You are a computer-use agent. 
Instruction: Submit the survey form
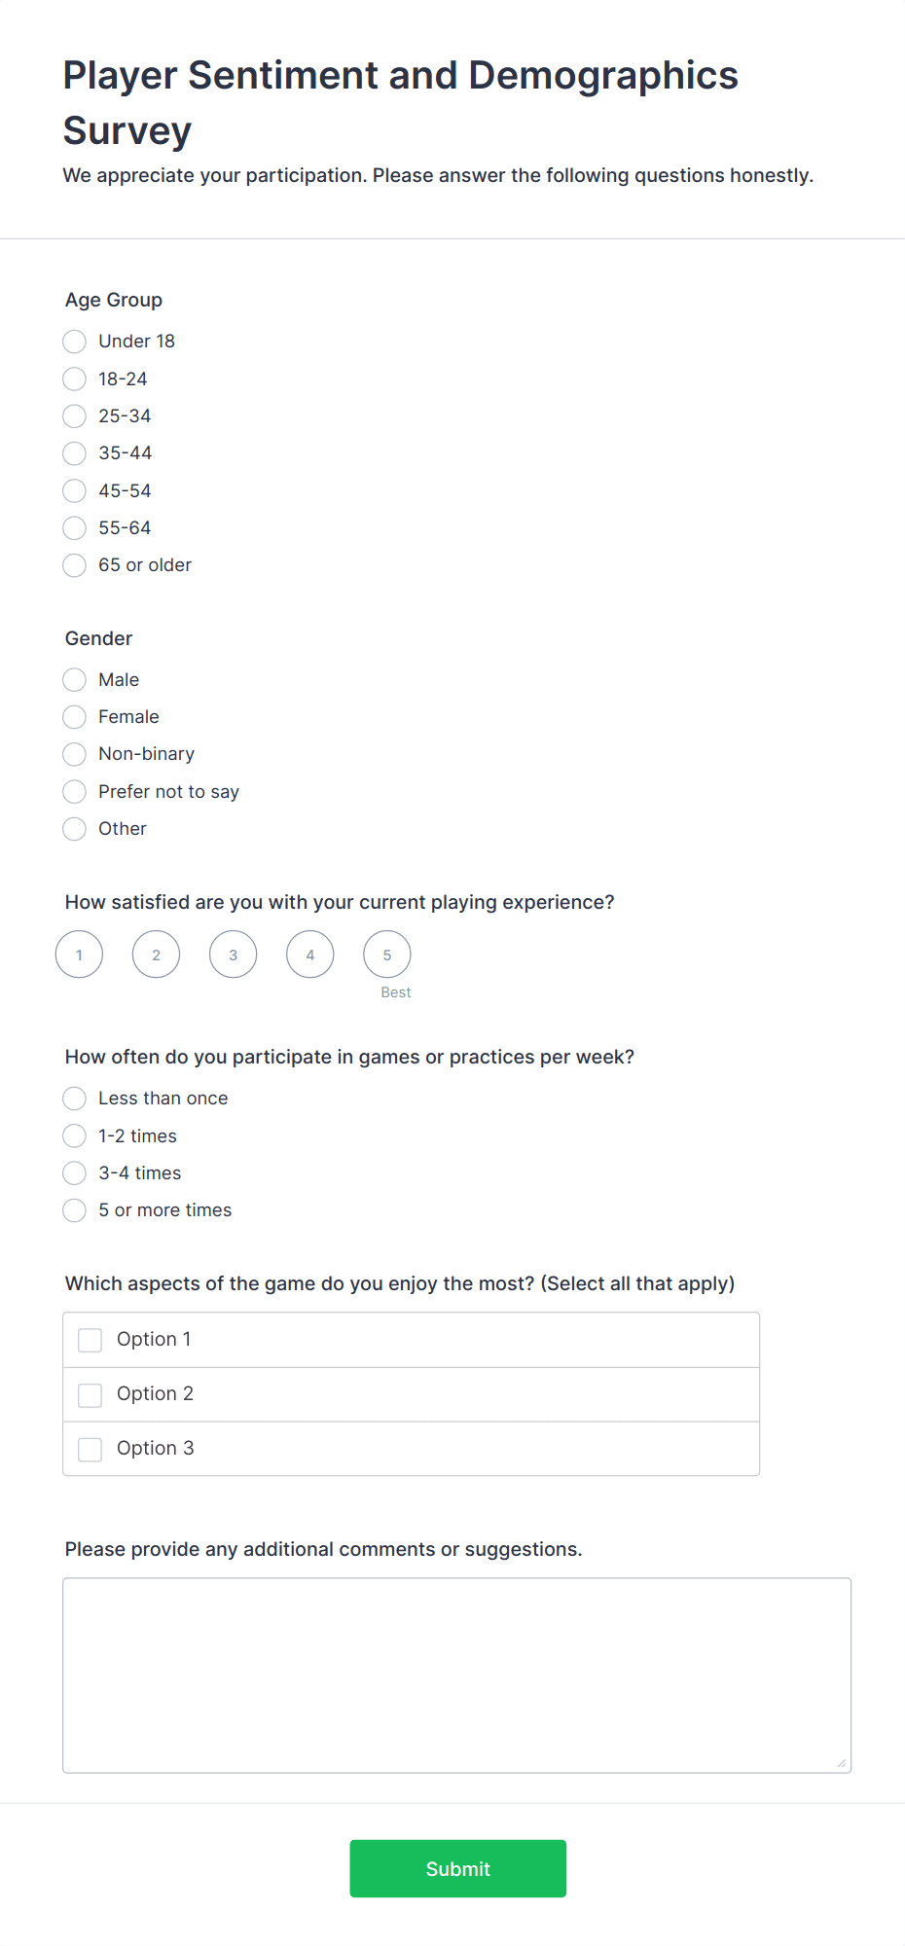457,1868
